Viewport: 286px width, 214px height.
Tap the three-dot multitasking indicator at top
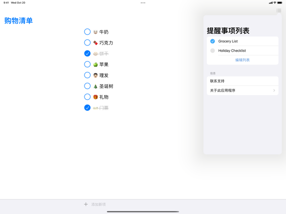tap(143, 3)
